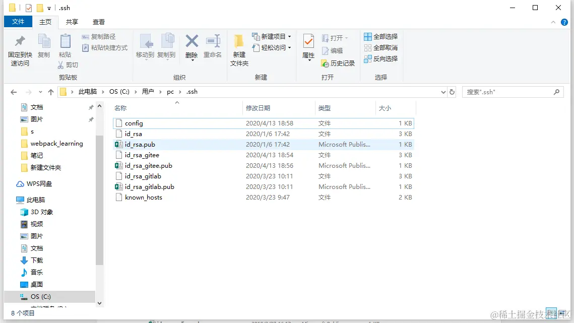Open Easy access (轻松访问) dropdown

click(272, 47)
